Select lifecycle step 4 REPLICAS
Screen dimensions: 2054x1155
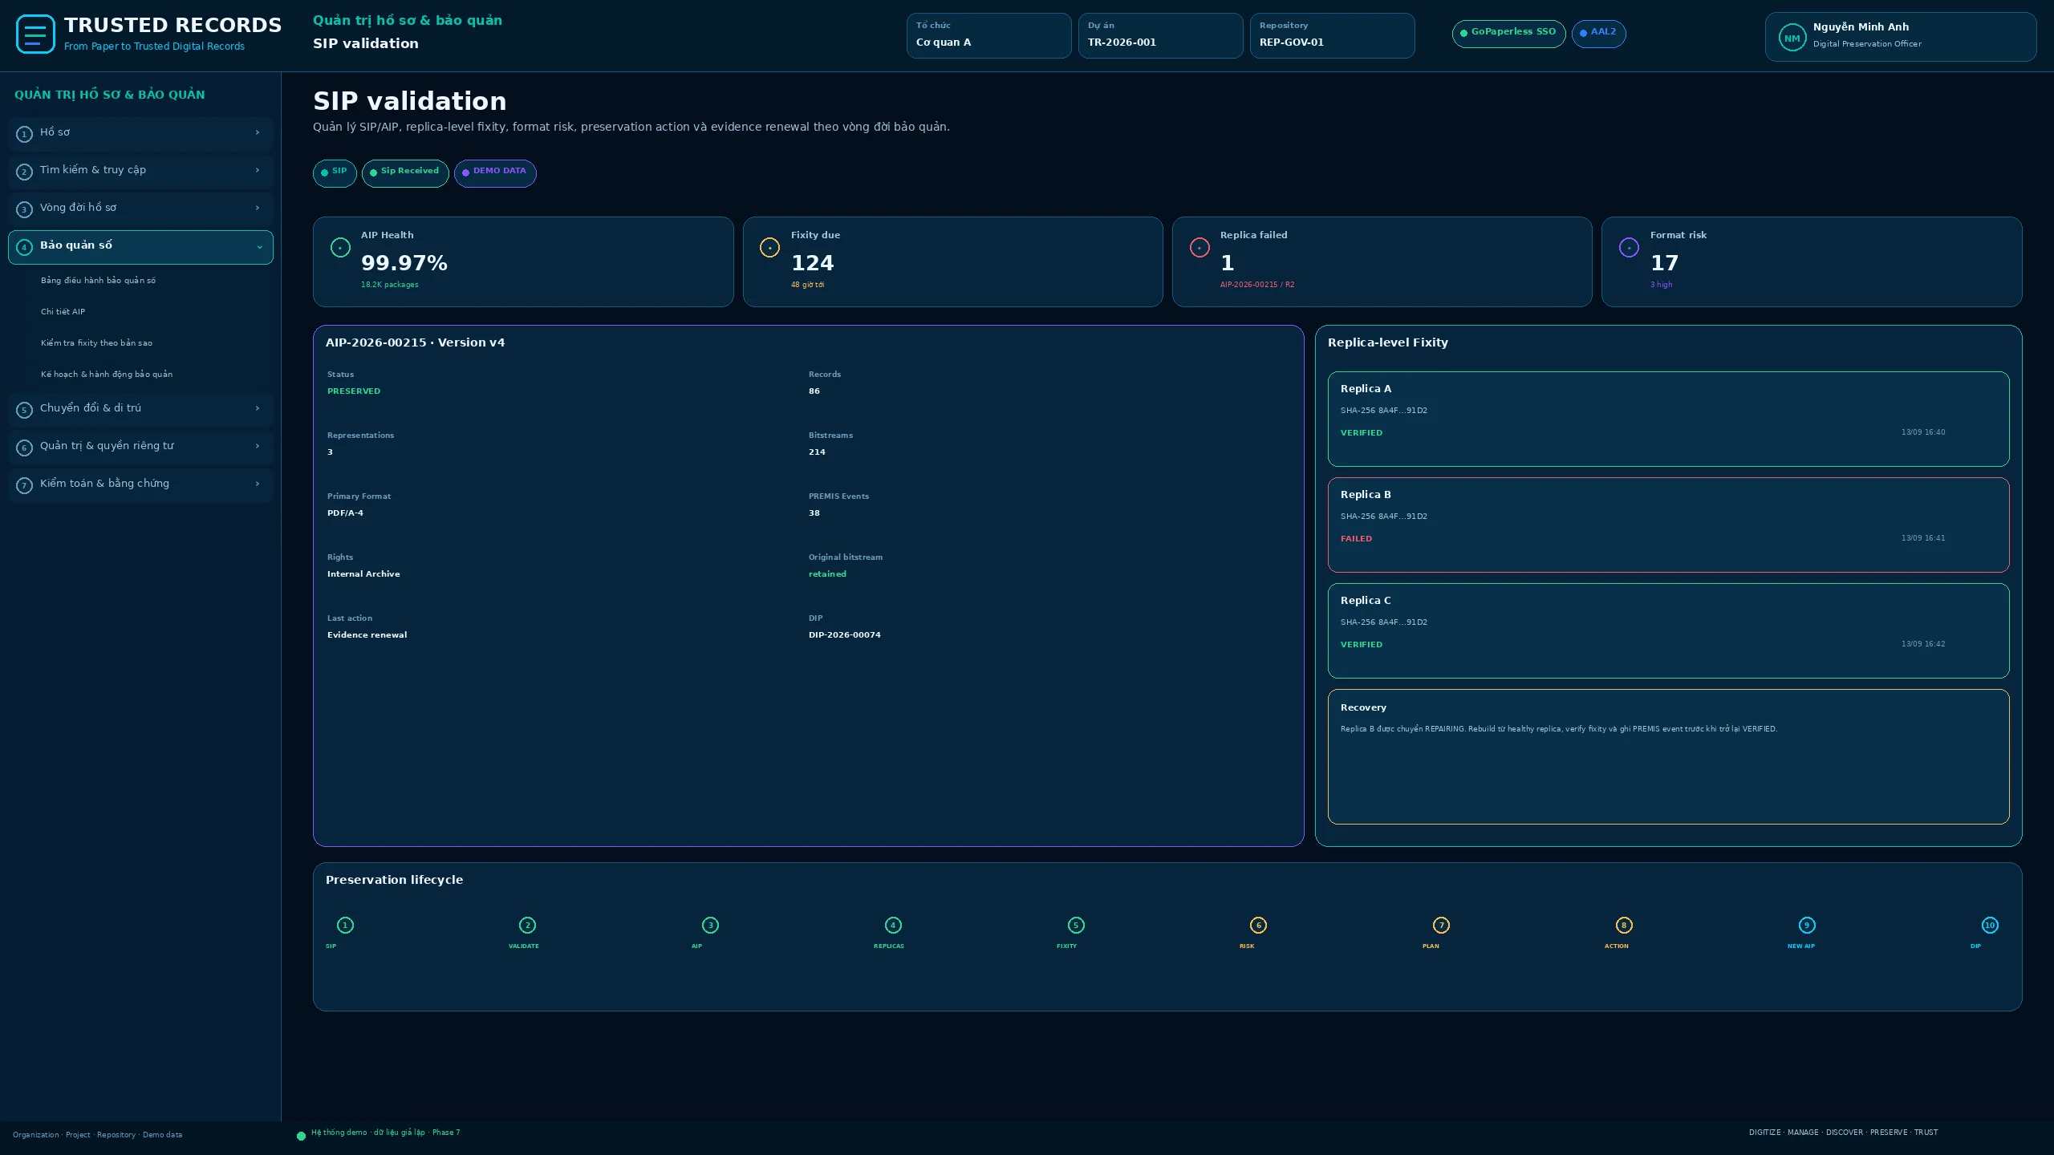point(893,926)
